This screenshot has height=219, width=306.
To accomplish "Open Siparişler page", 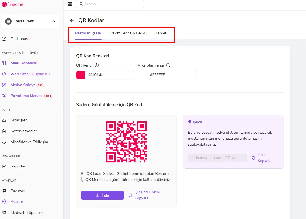I will pos(19,120).
